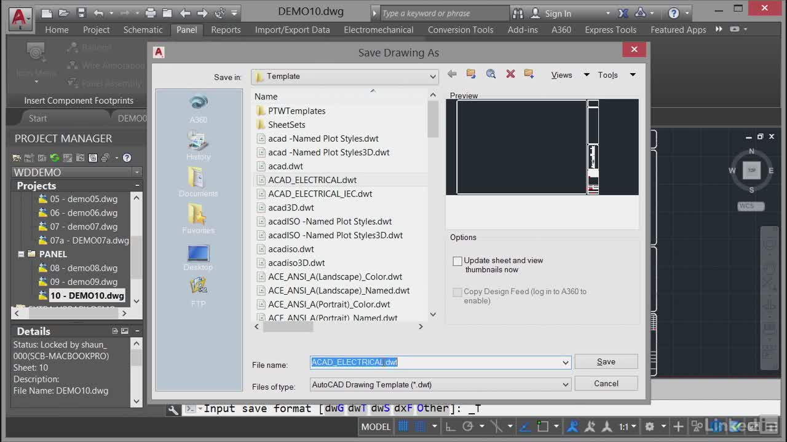Open the File name history dropdown arrow
The width and height of the screenshot is (787, 442).
[x=565, y=363]
